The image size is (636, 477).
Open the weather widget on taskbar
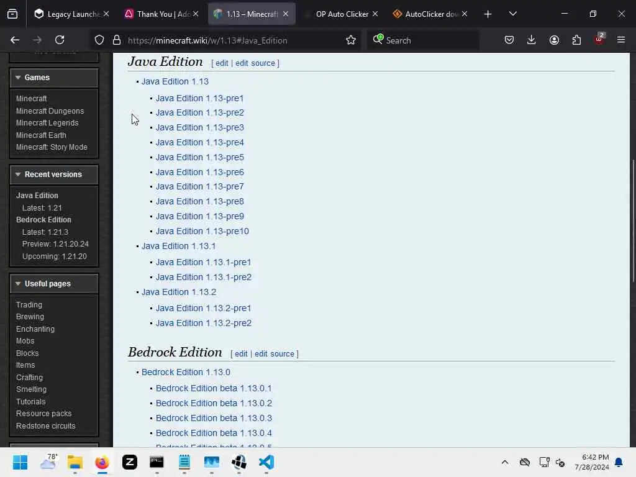tap(48, 461)
